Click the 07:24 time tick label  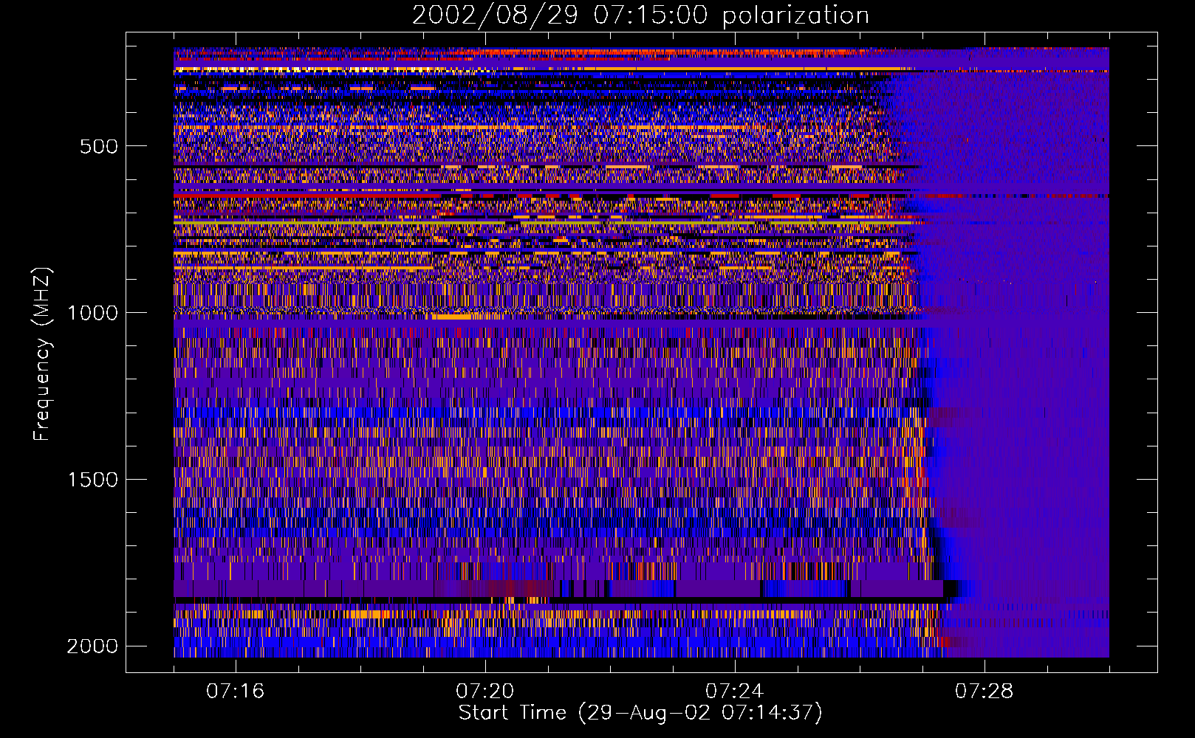pyautogui.click(x=735, y=691)
